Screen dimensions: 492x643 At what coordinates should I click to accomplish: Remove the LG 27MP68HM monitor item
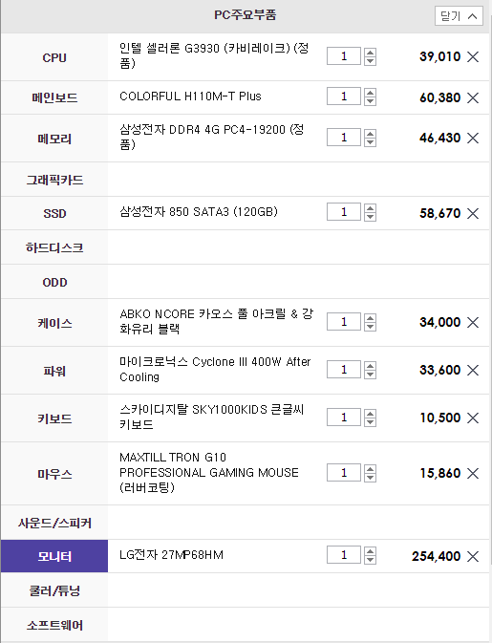click(473, 556)
